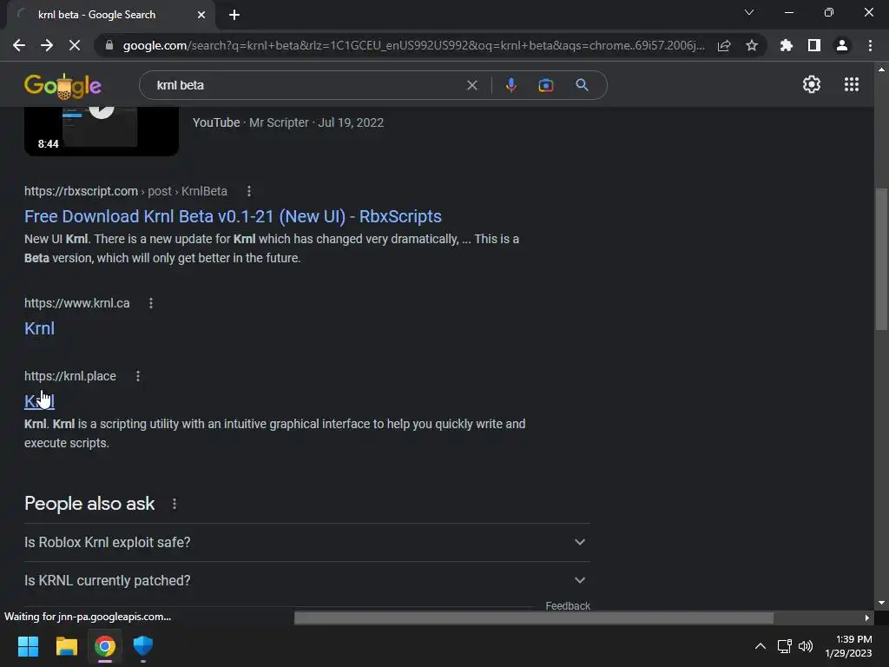Click the 'YouTube · Mr Scripter' source text
This screenshot has width=889, height=667.
251,122
